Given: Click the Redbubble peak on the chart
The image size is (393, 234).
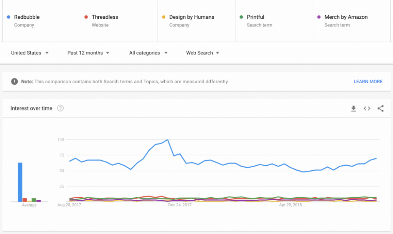Looking at the screenshot, I should [x=167, y=140].
